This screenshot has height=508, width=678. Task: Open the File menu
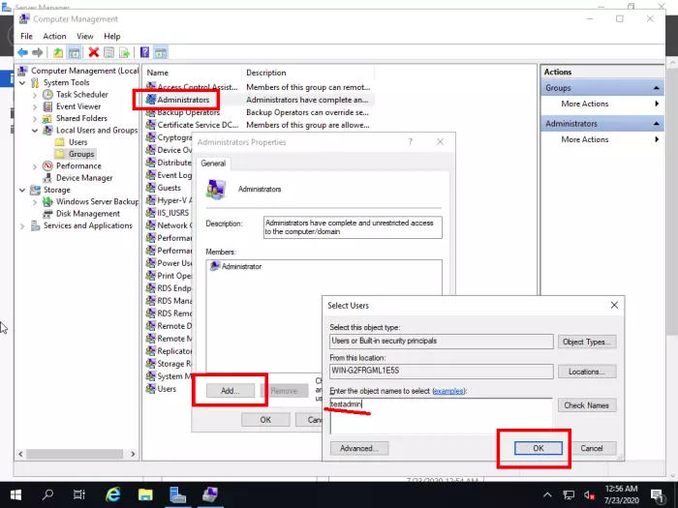(26, 37)
